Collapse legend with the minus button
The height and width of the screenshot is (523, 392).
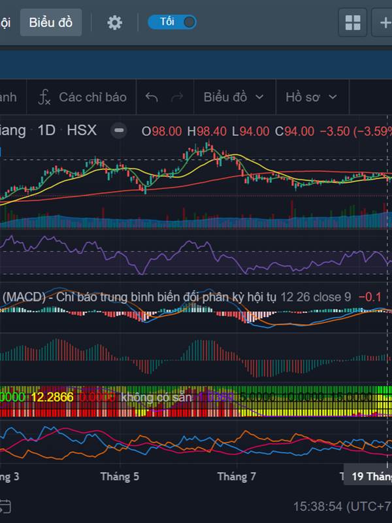119,130
